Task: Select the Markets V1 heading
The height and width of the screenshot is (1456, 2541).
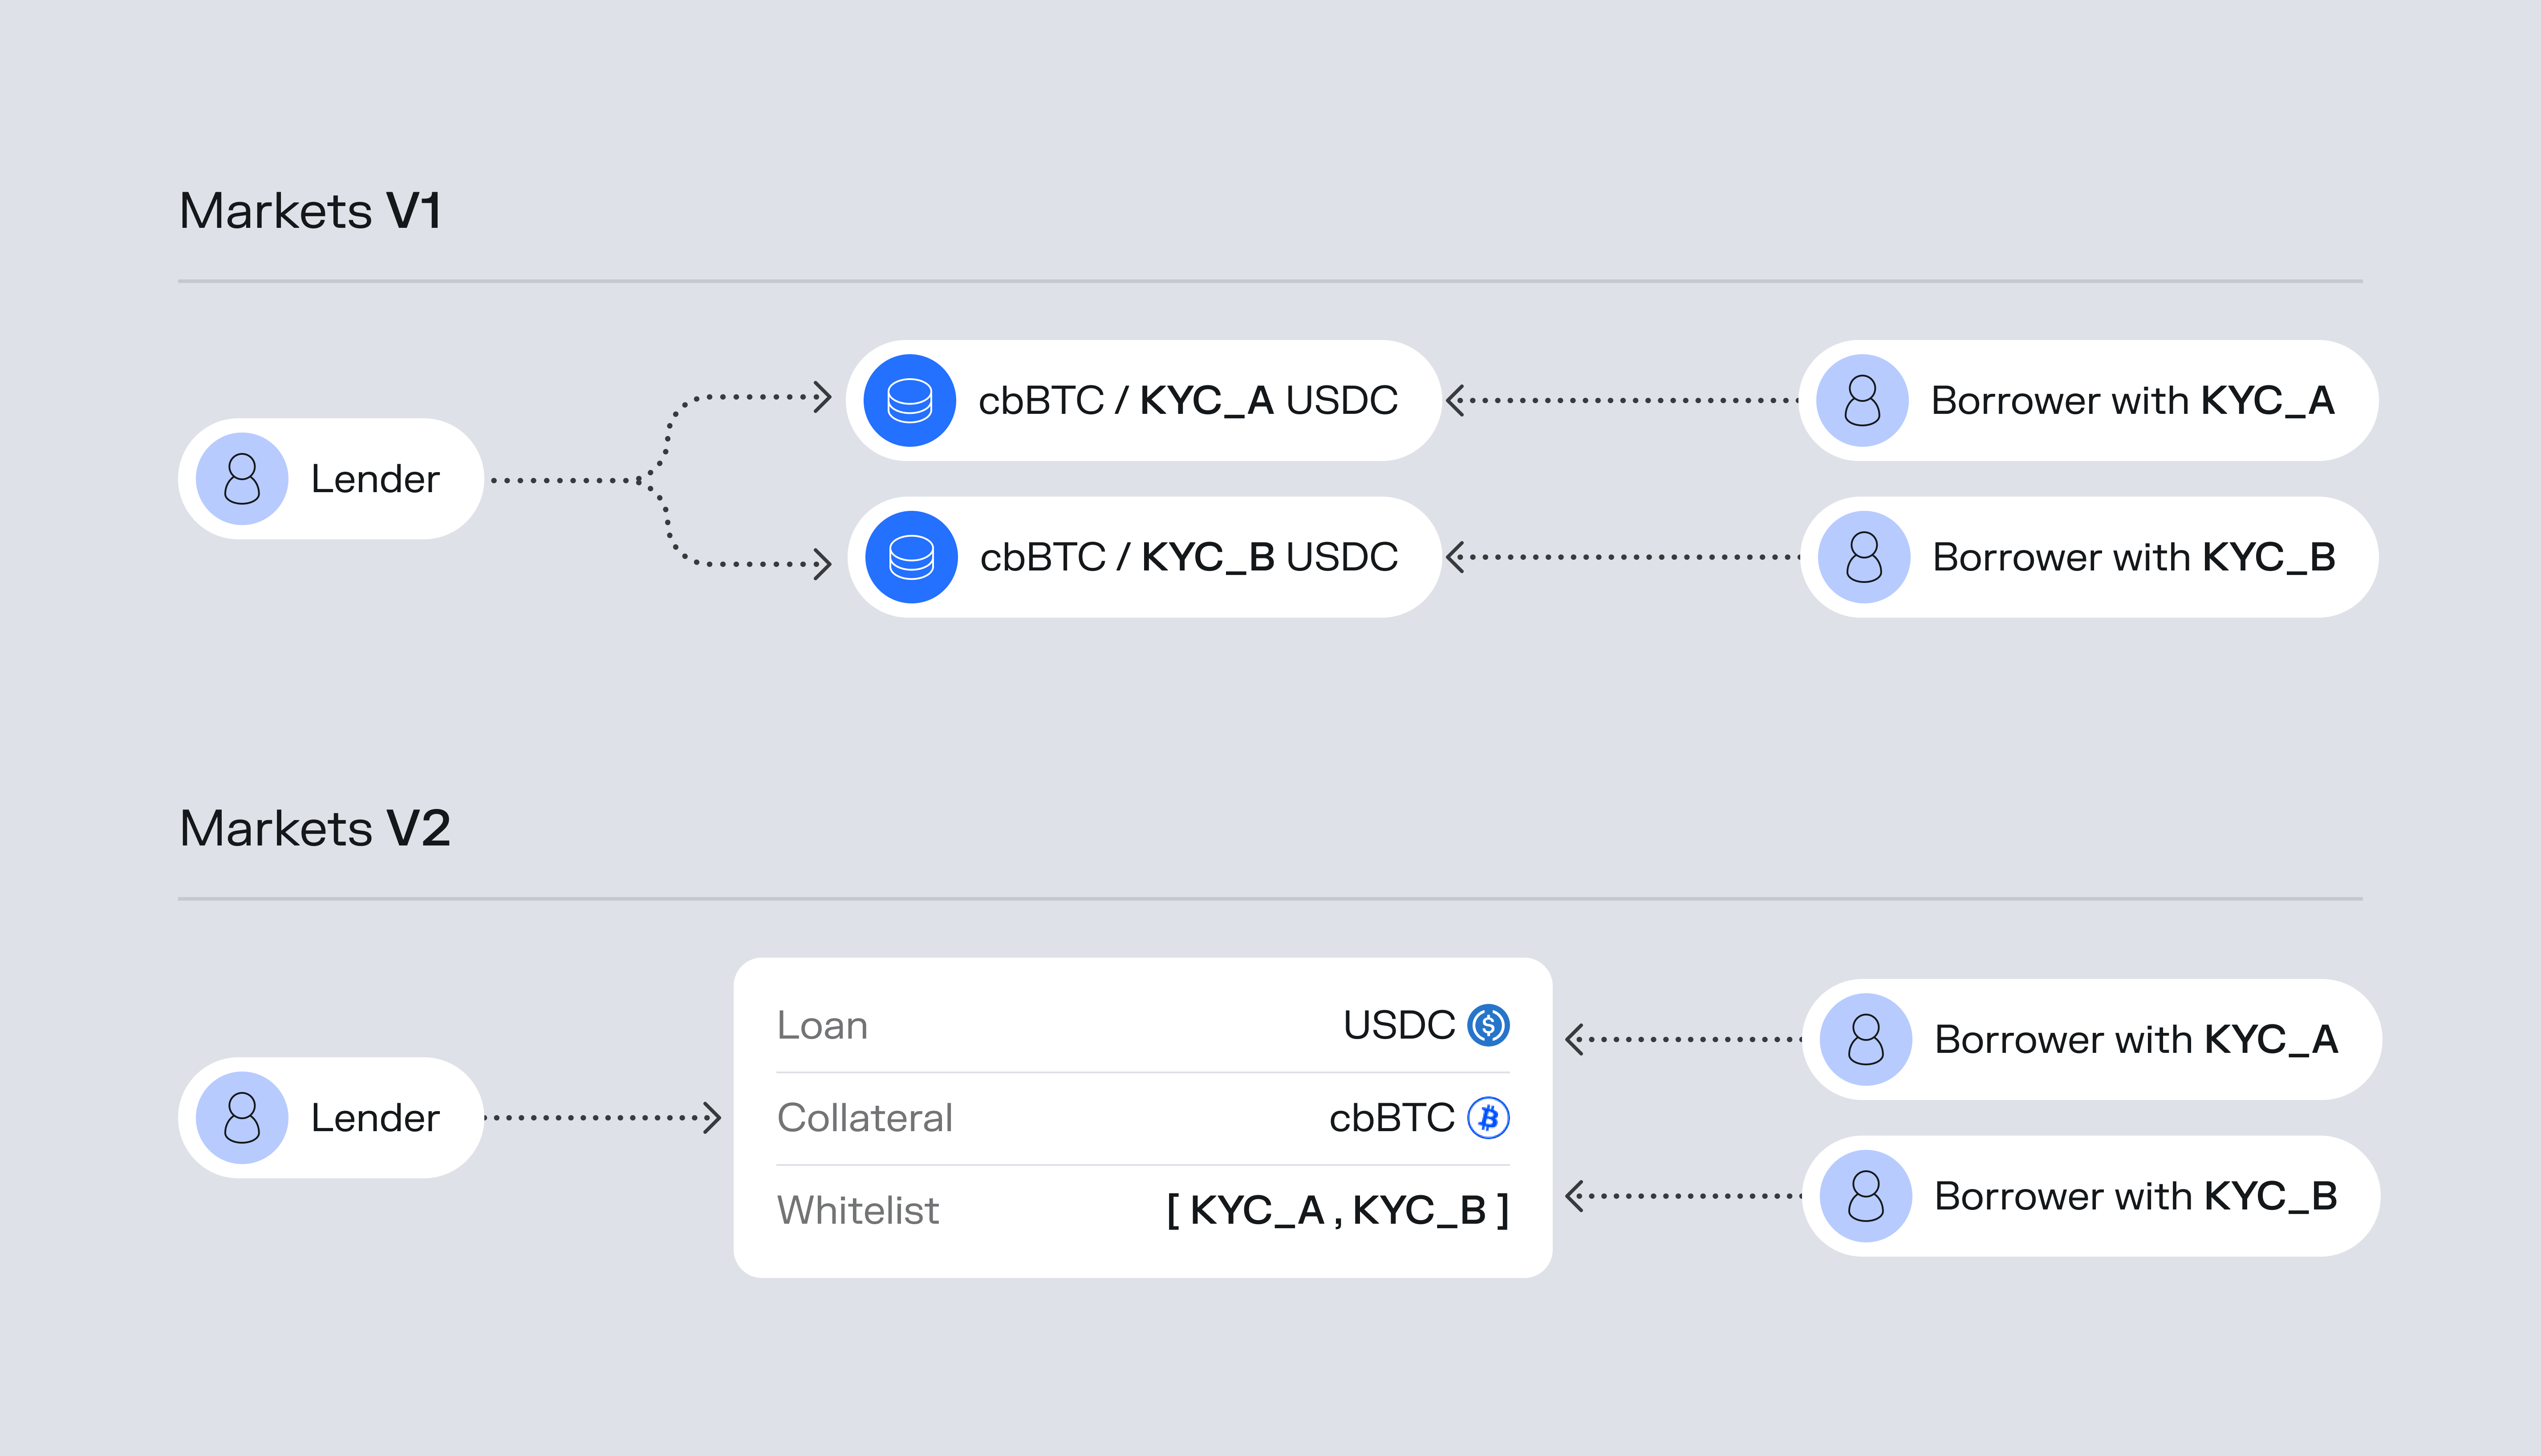Action: pos(310,211)
